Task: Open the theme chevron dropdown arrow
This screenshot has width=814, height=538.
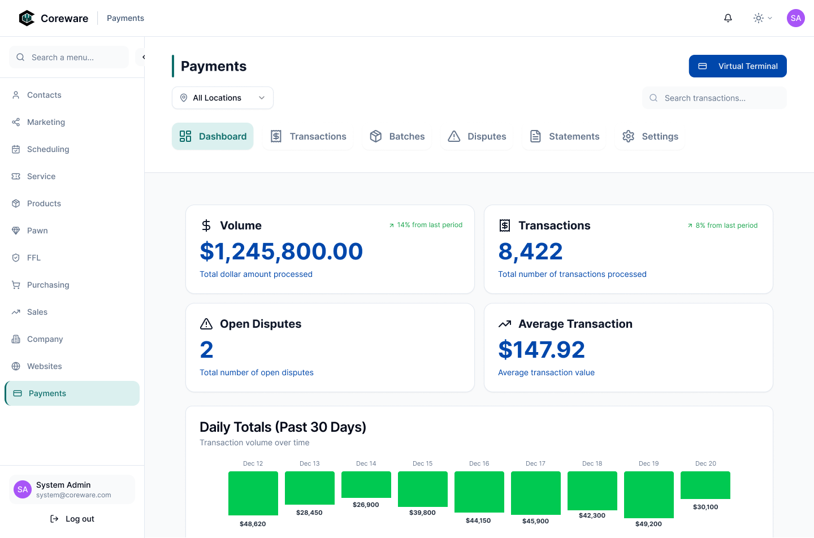Action: pyautogui.click(x=770, y=18)
